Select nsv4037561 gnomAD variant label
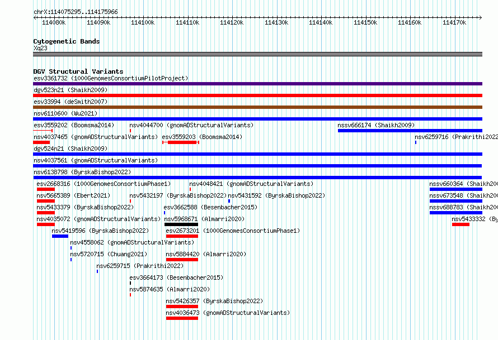This screenshot has width=498, height=340. point(96,160)
